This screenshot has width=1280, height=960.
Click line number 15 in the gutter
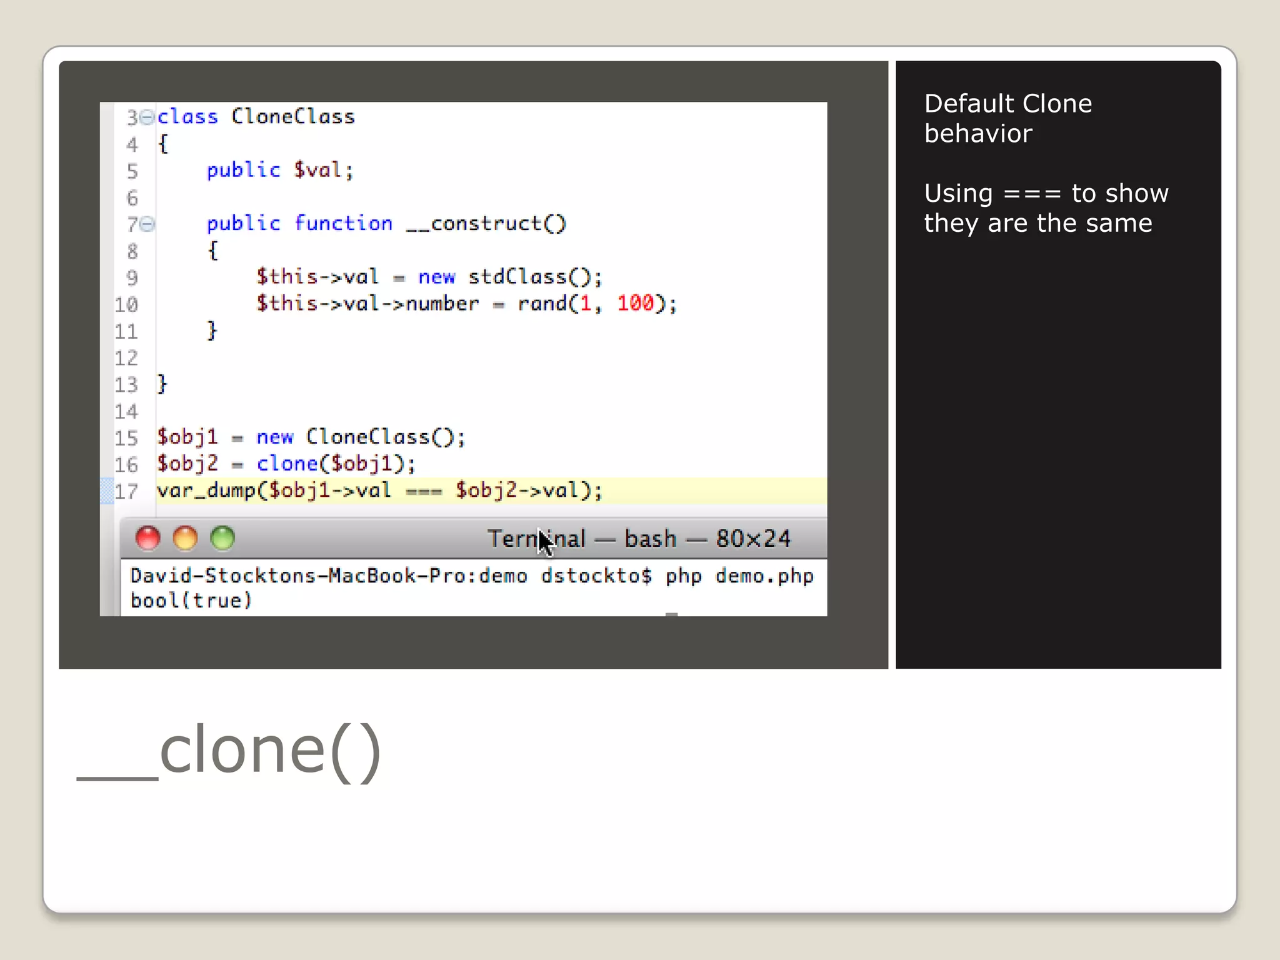126,438
